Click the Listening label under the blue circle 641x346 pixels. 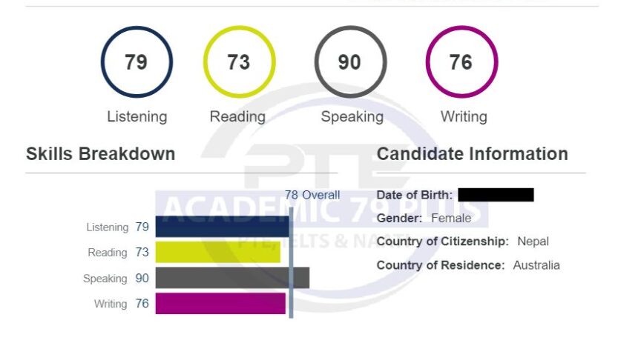point(137,117)
